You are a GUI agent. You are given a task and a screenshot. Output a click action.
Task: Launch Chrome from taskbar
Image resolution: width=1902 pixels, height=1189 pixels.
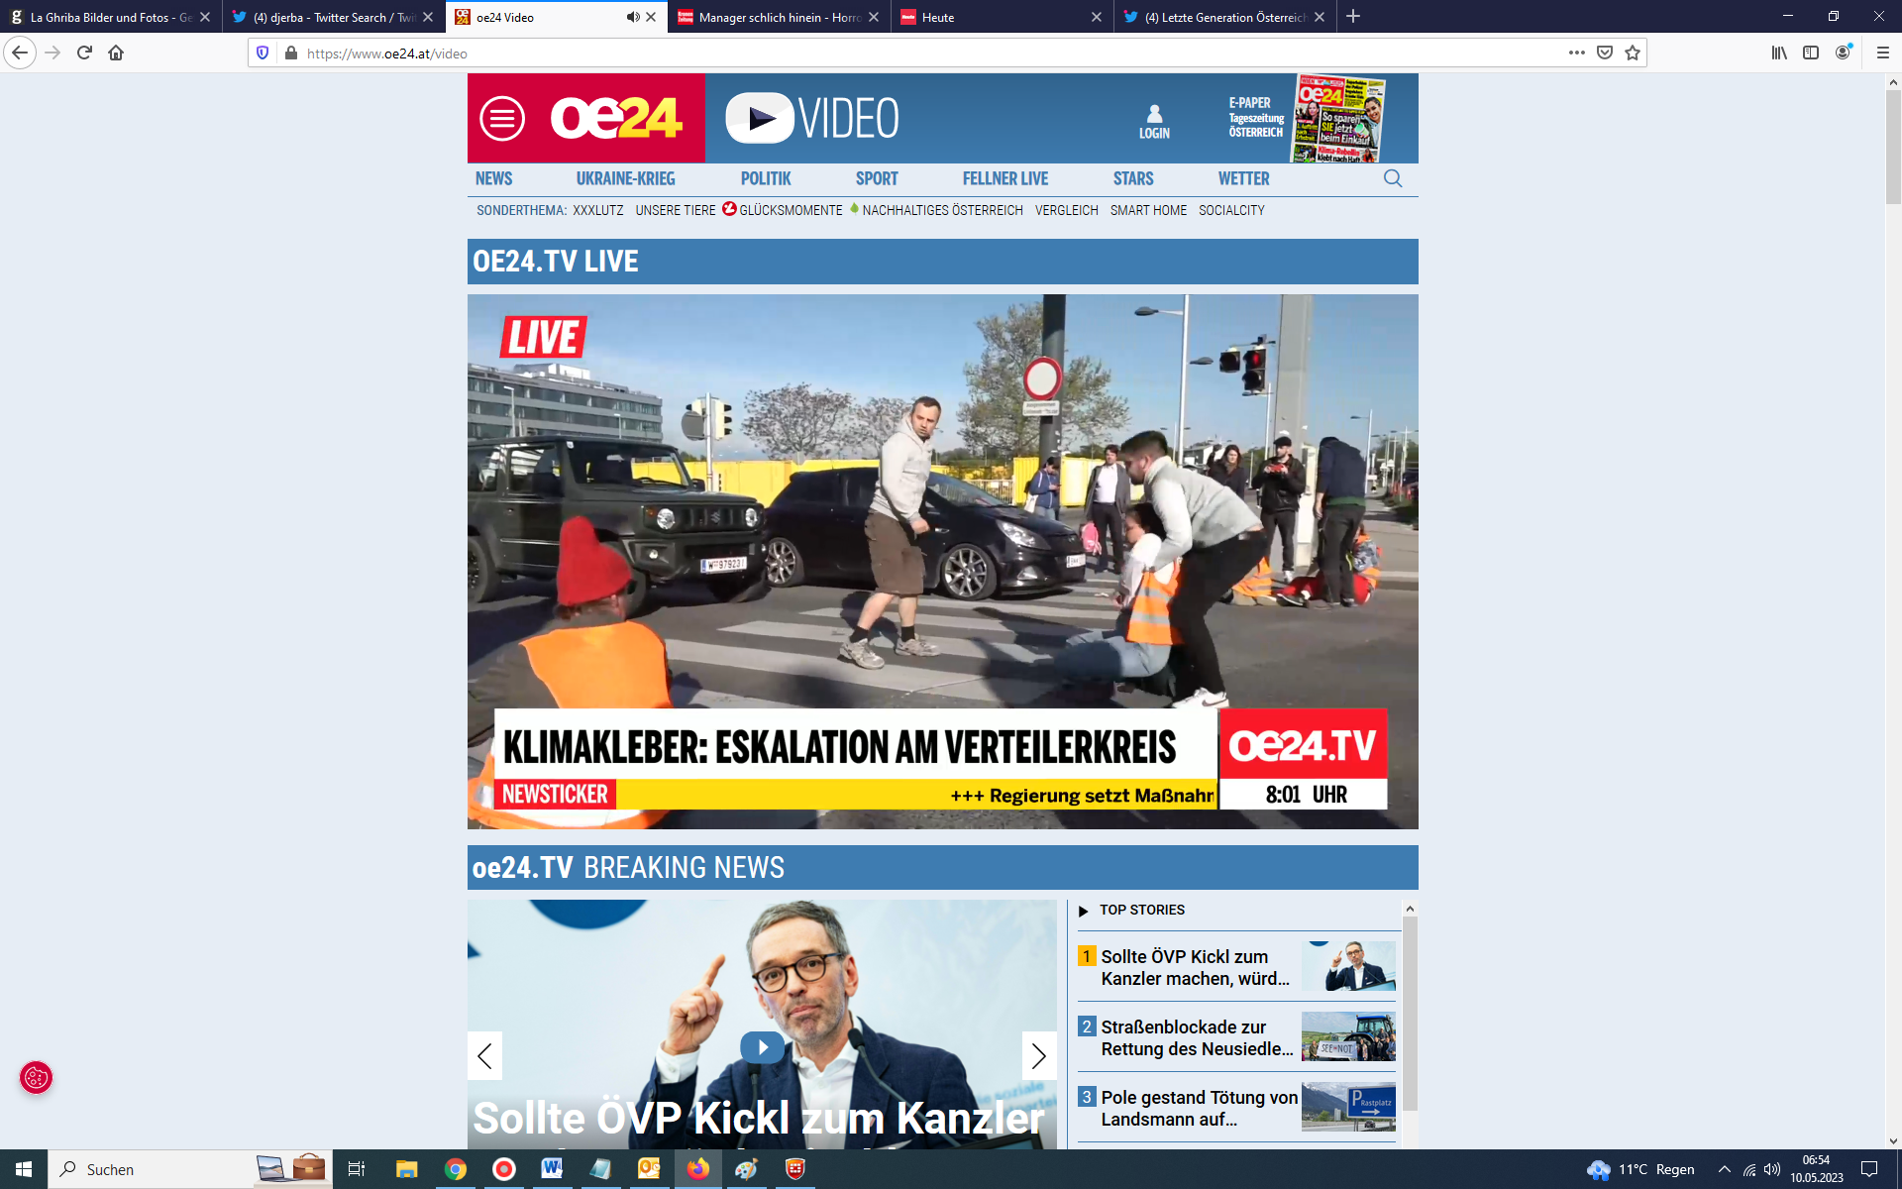[456, 1169]
